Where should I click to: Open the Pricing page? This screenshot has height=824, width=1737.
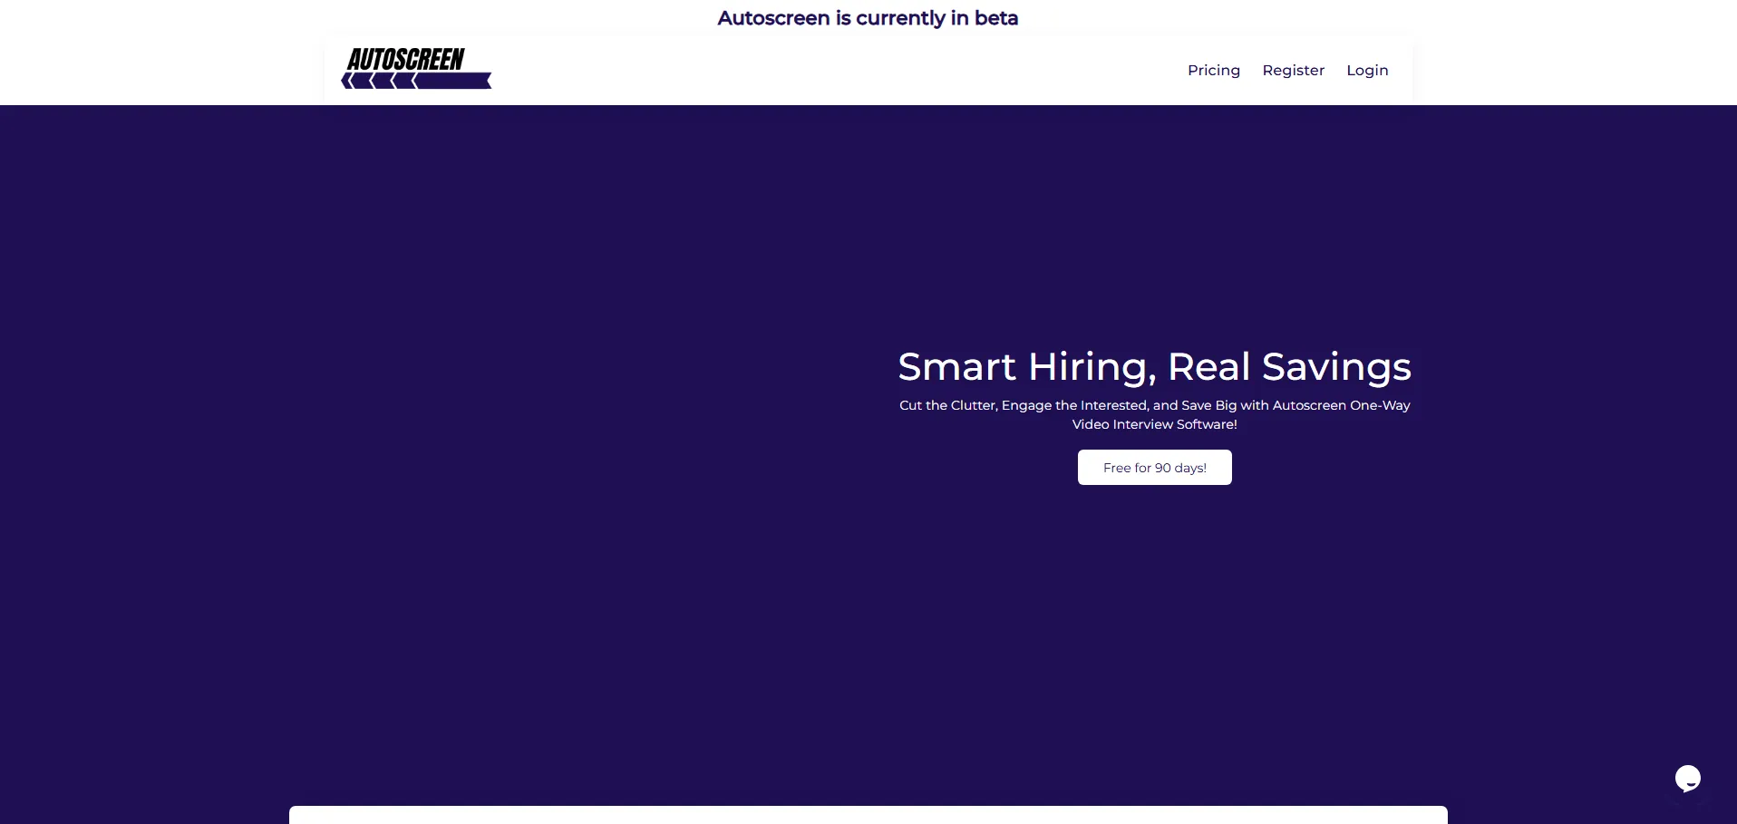1213,71
